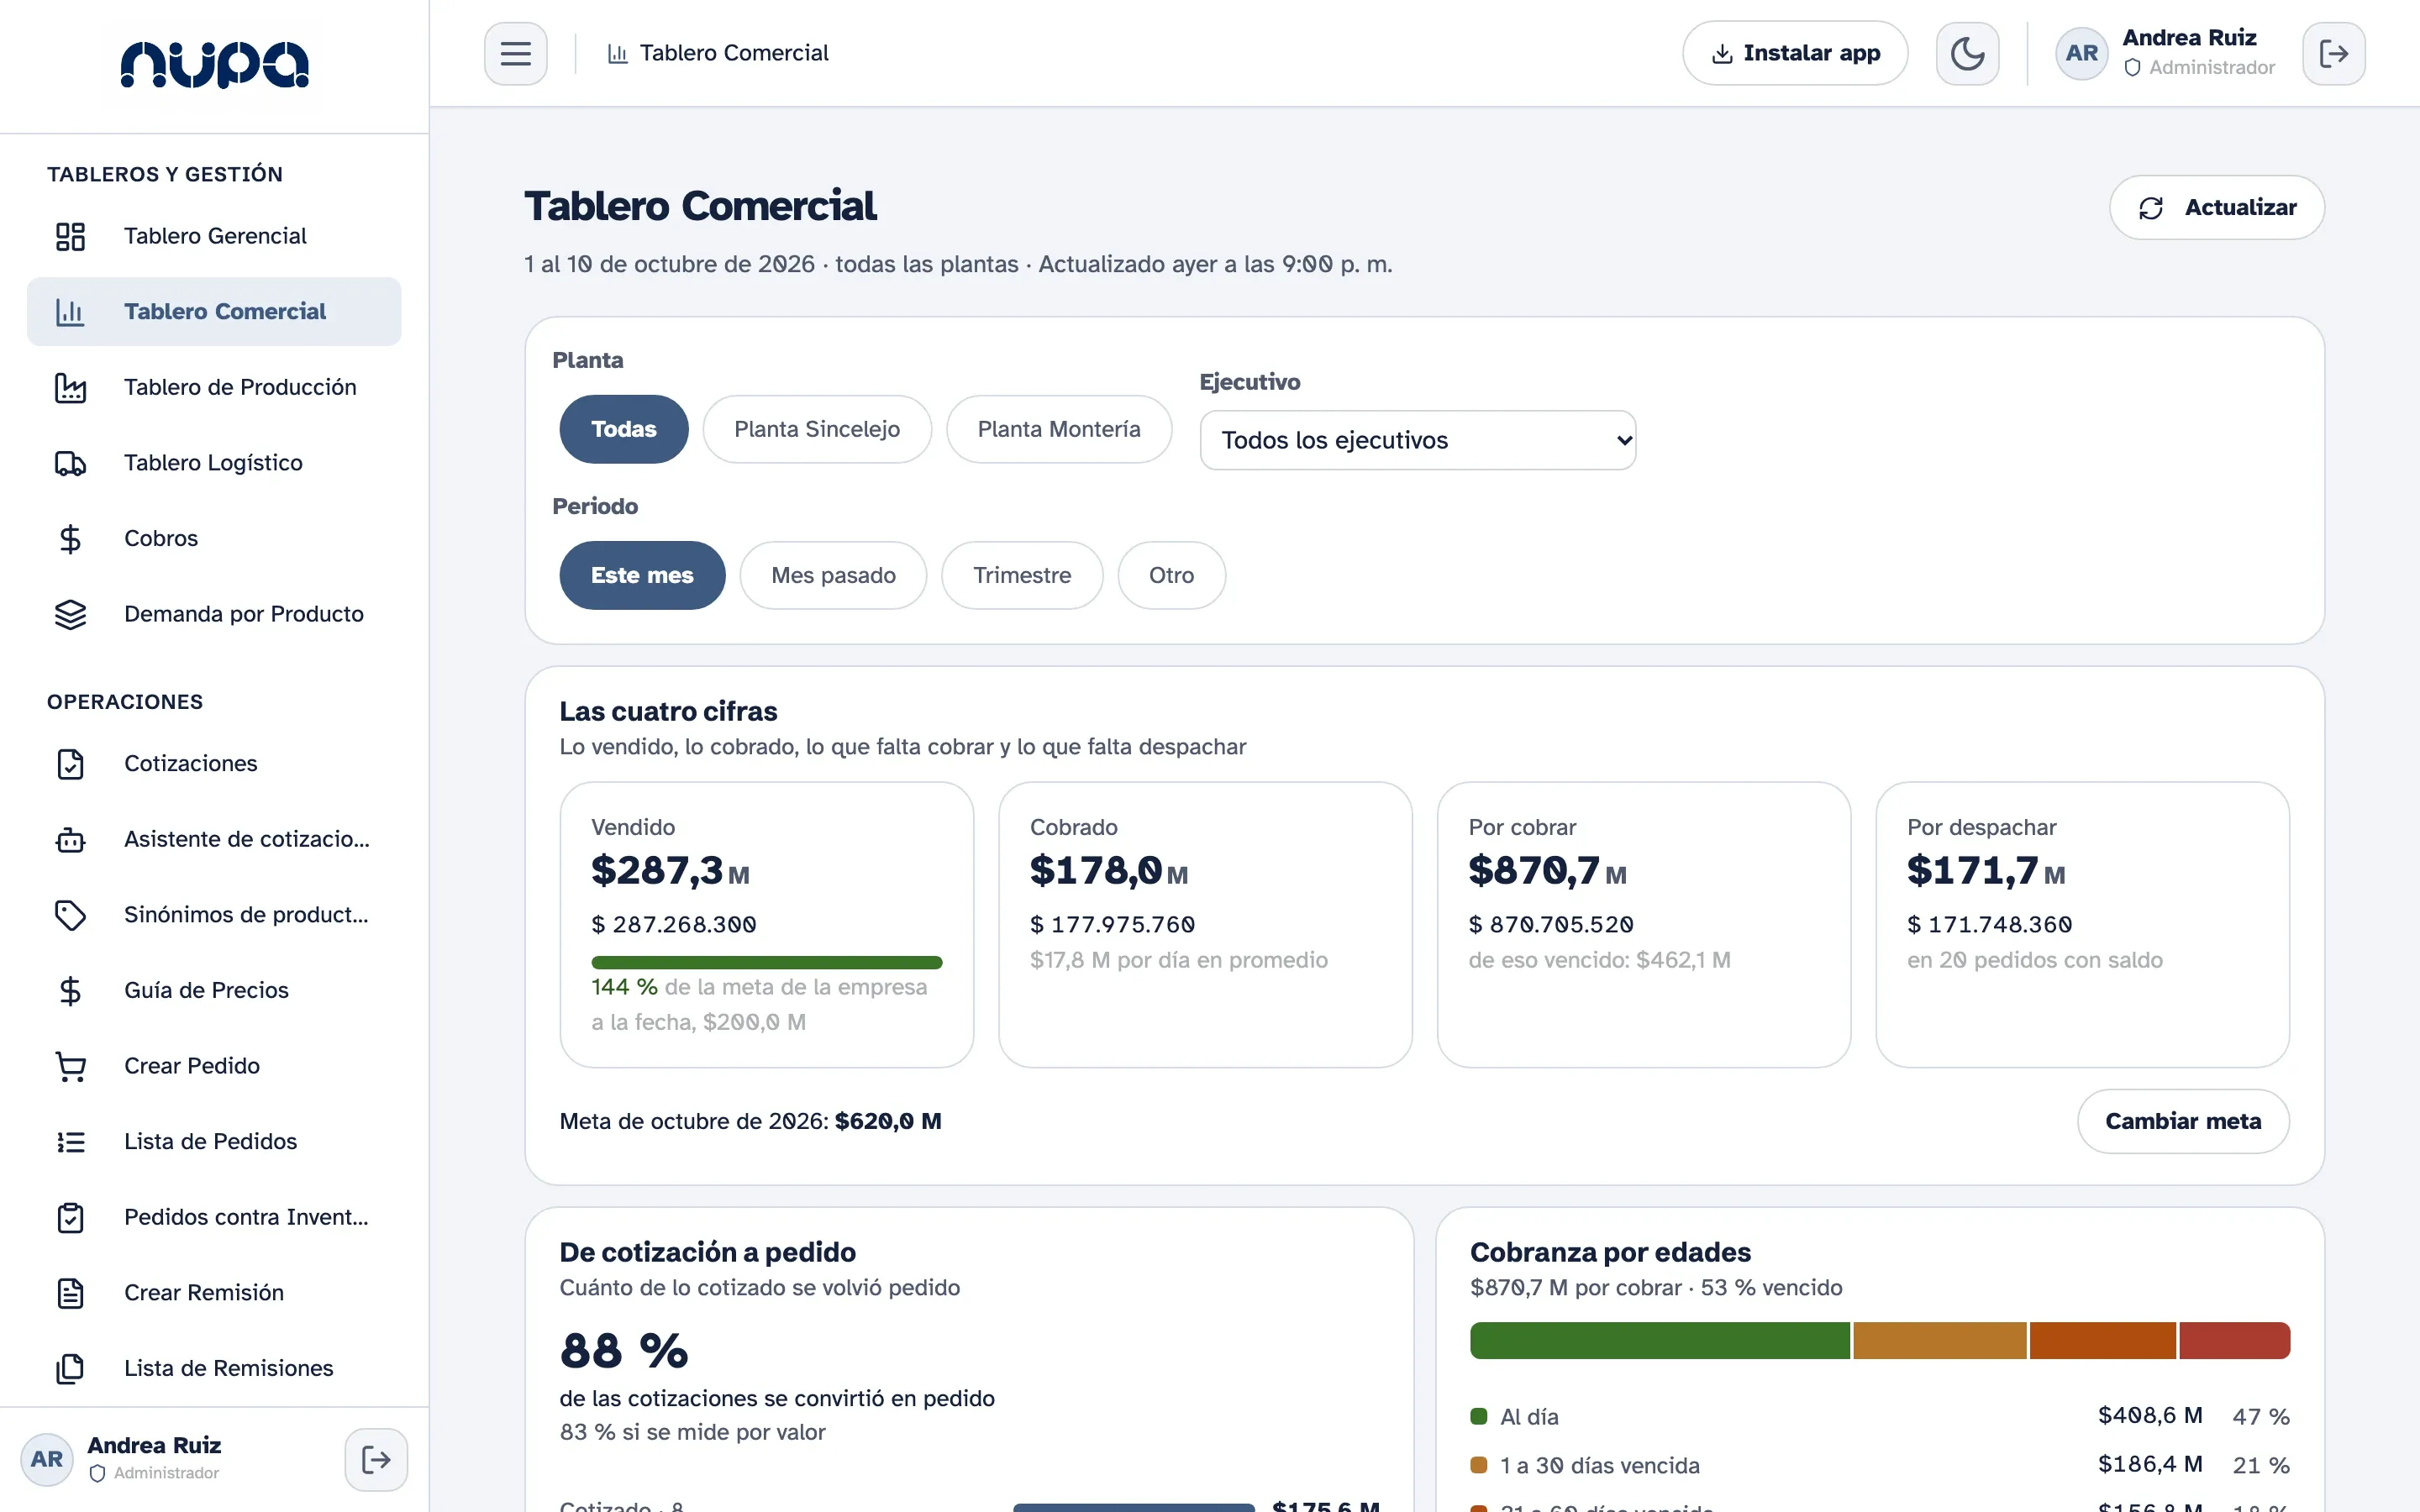Viewport: 2420px width, 1512px height.
Task: Click the Guía de Precios dollar icon
Action: click(70, 990)
